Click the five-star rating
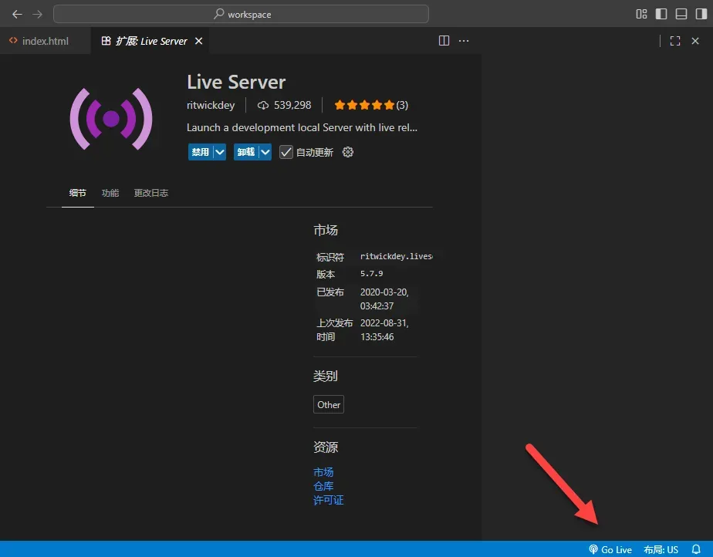 click(364, 105)
